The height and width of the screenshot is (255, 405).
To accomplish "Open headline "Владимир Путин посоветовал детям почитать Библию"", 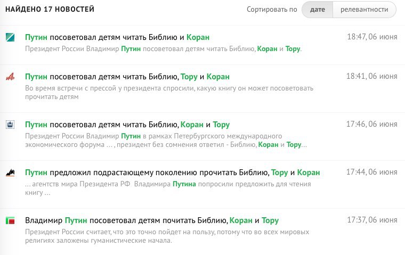I will click(x=152, y=221).
